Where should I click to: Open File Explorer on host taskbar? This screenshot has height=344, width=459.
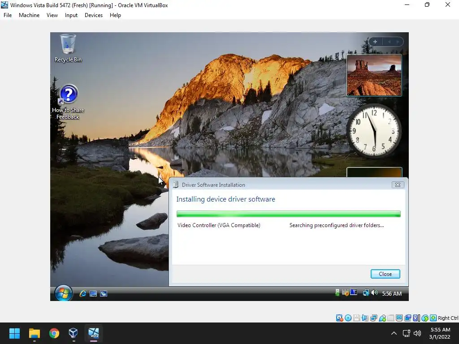(34, 333)
